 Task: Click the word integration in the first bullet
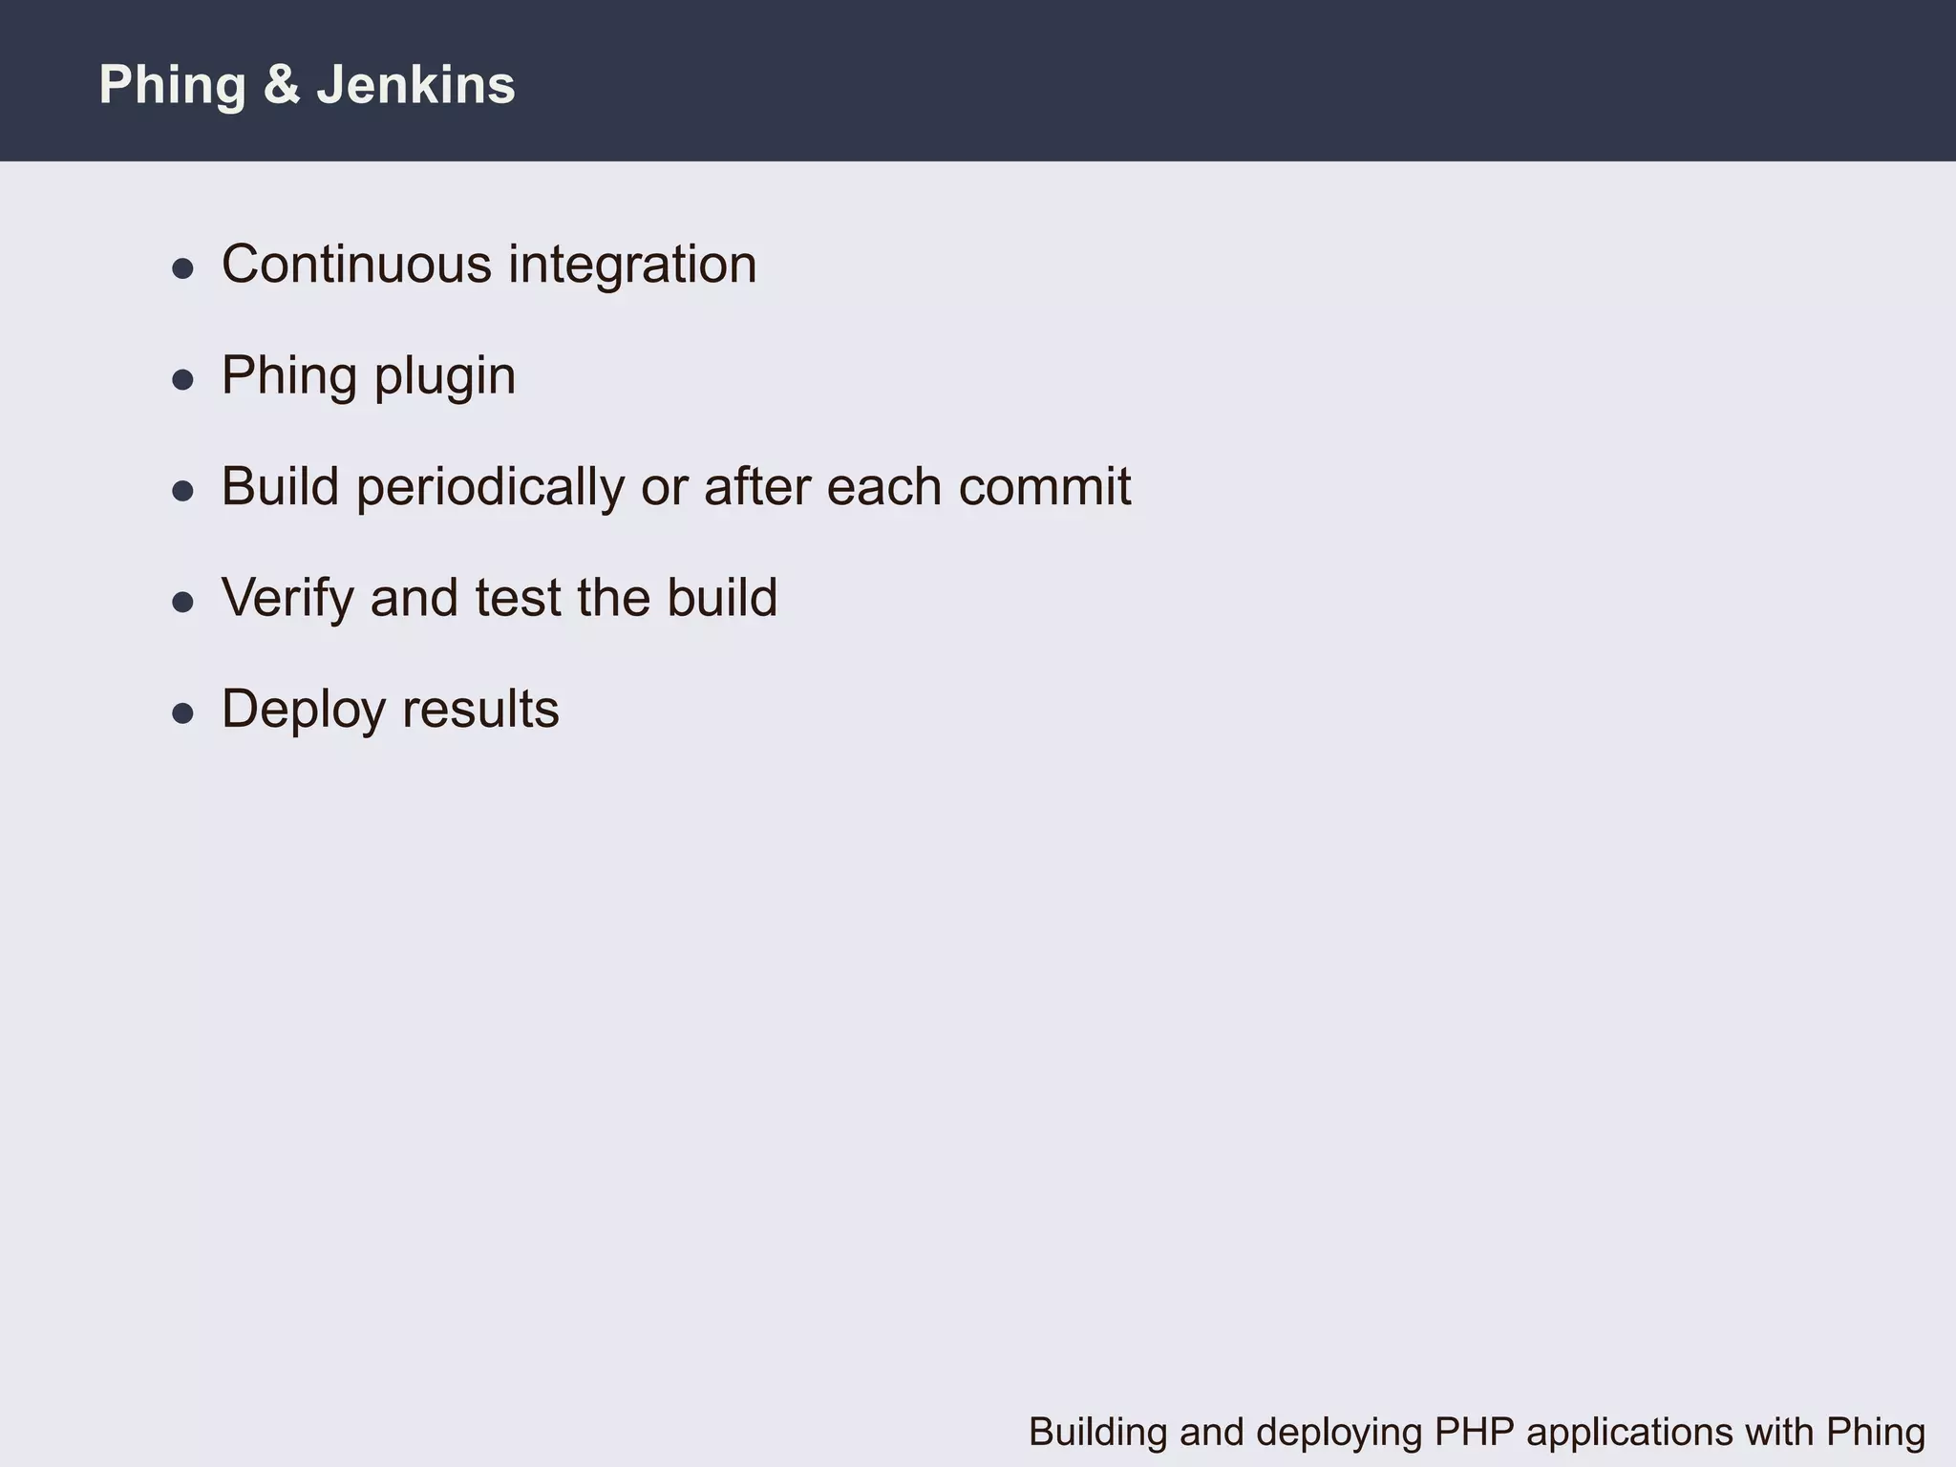tap(632, 265)
